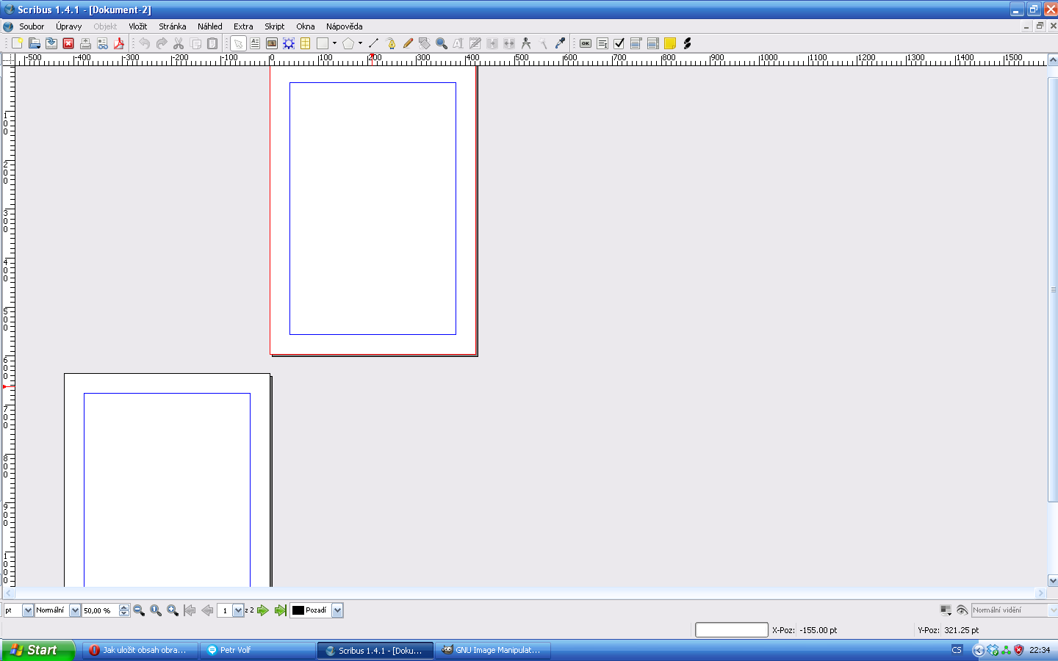The width and height of the screenshot is (1058, 661).
Task: Open the Okna menu
Action: [306, 26]
